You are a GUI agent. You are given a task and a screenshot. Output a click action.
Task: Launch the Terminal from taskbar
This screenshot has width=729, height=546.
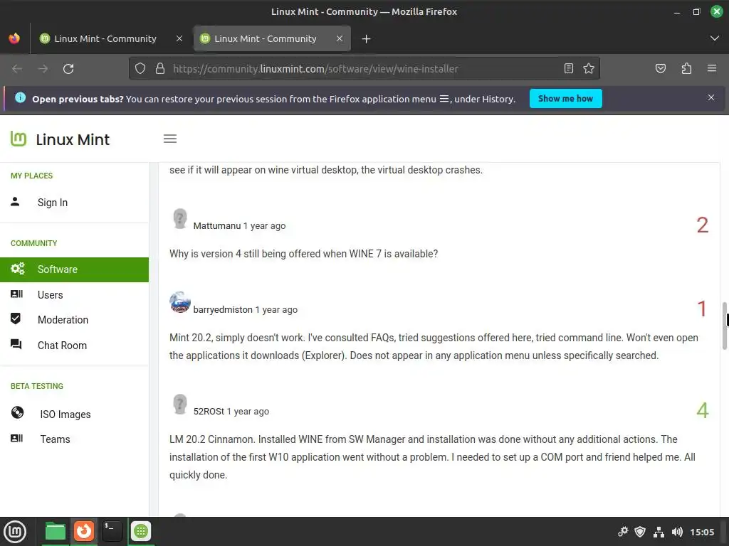tap(112, 530)
